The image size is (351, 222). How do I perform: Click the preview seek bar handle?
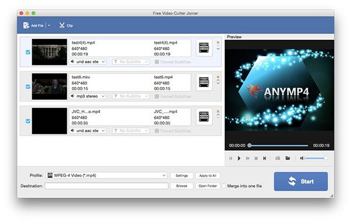[x=249, y=145]
